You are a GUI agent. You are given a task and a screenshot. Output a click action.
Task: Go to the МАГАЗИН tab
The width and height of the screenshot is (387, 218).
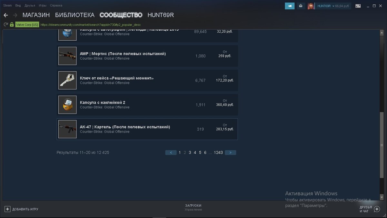point(36,15)
